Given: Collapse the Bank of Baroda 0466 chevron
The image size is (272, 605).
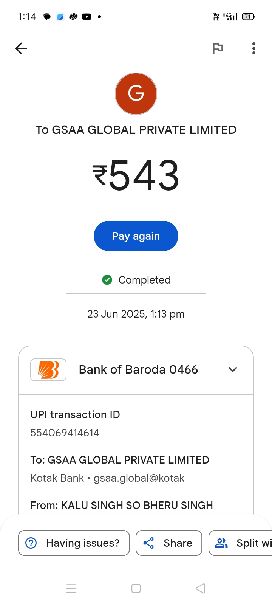Looking at the screenshot, I should pyautogui.click(x=233, y=369).
